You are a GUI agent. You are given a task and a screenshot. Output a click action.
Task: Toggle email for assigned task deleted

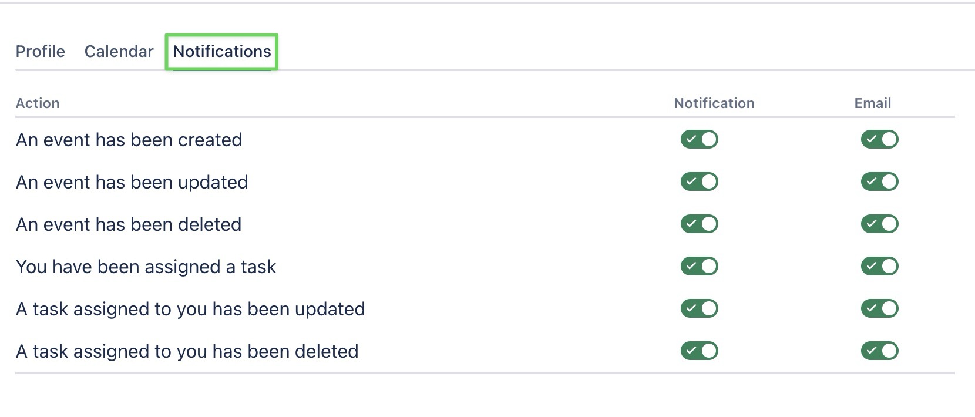pos(879,351)
